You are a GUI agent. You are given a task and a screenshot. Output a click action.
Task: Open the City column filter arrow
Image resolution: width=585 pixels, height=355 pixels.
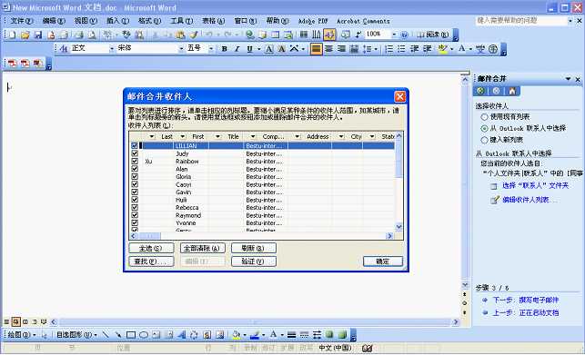341,137
